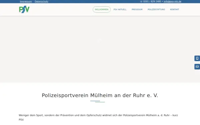Open the floating phone contact icon

click(197, 58)
